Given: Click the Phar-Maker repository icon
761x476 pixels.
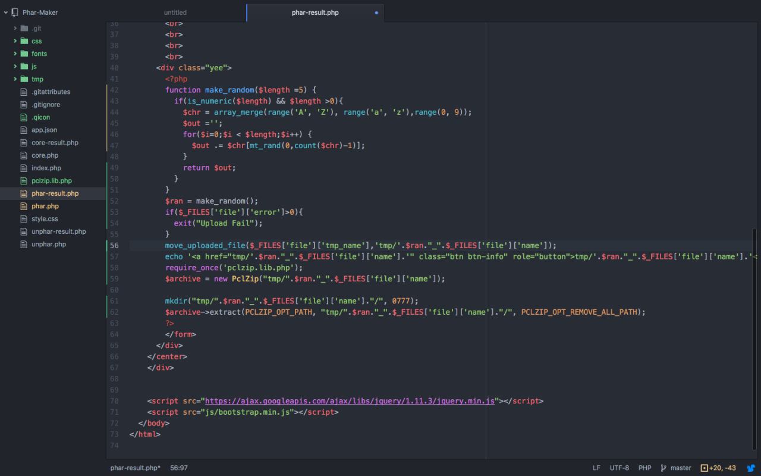Looking at the screenshot, I should pos(15,12).
